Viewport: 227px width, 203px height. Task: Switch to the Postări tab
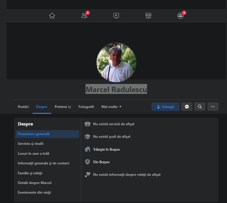pos(23,107)
